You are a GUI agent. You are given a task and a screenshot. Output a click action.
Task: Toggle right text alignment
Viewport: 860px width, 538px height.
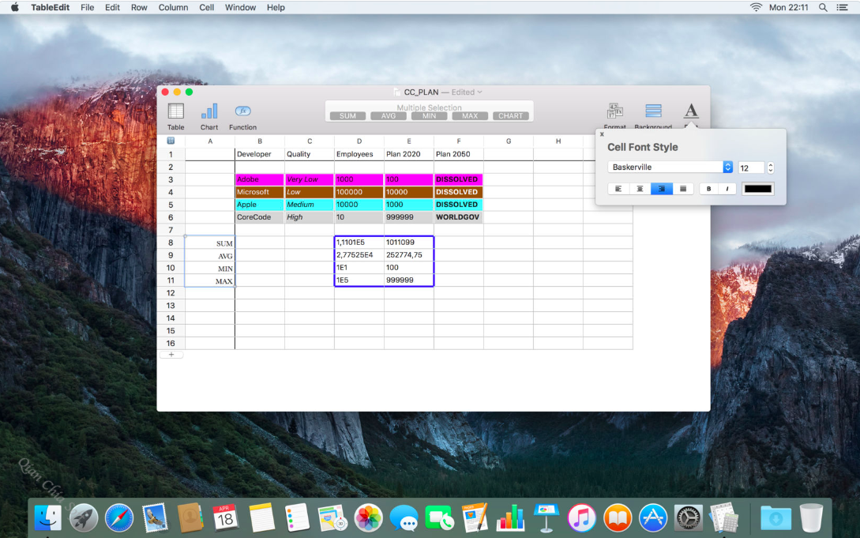pyautogui.click(x=662, y=189)
